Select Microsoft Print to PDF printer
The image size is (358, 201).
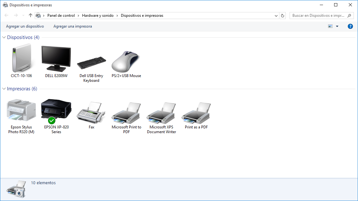126,113
